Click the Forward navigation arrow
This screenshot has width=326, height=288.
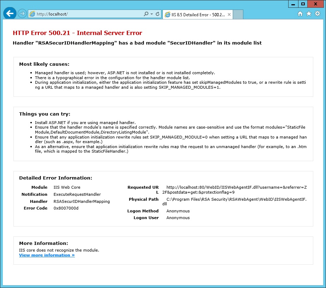22,14
